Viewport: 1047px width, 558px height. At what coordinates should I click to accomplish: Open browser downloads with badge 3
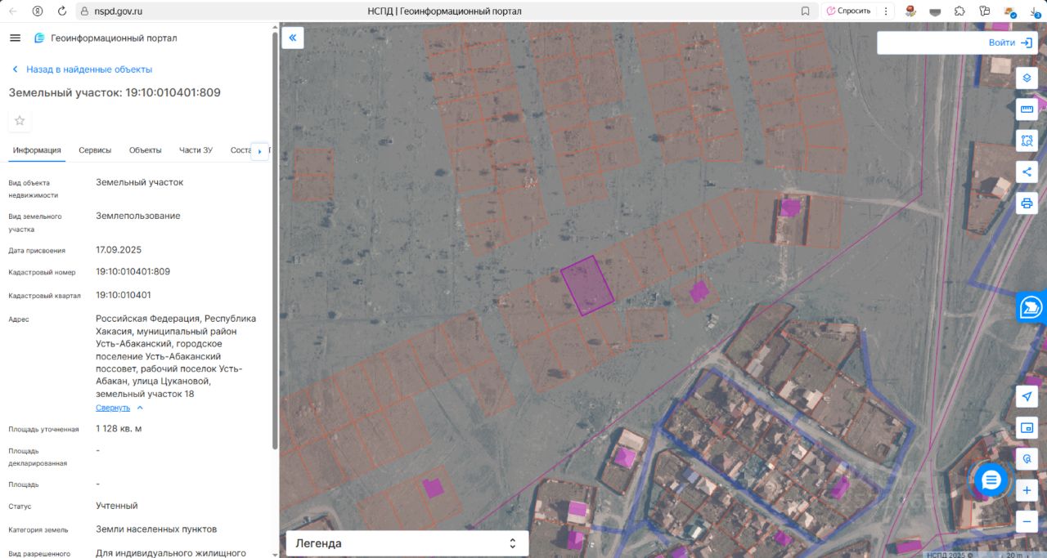pyautogui.click(x=1035, y=11)
